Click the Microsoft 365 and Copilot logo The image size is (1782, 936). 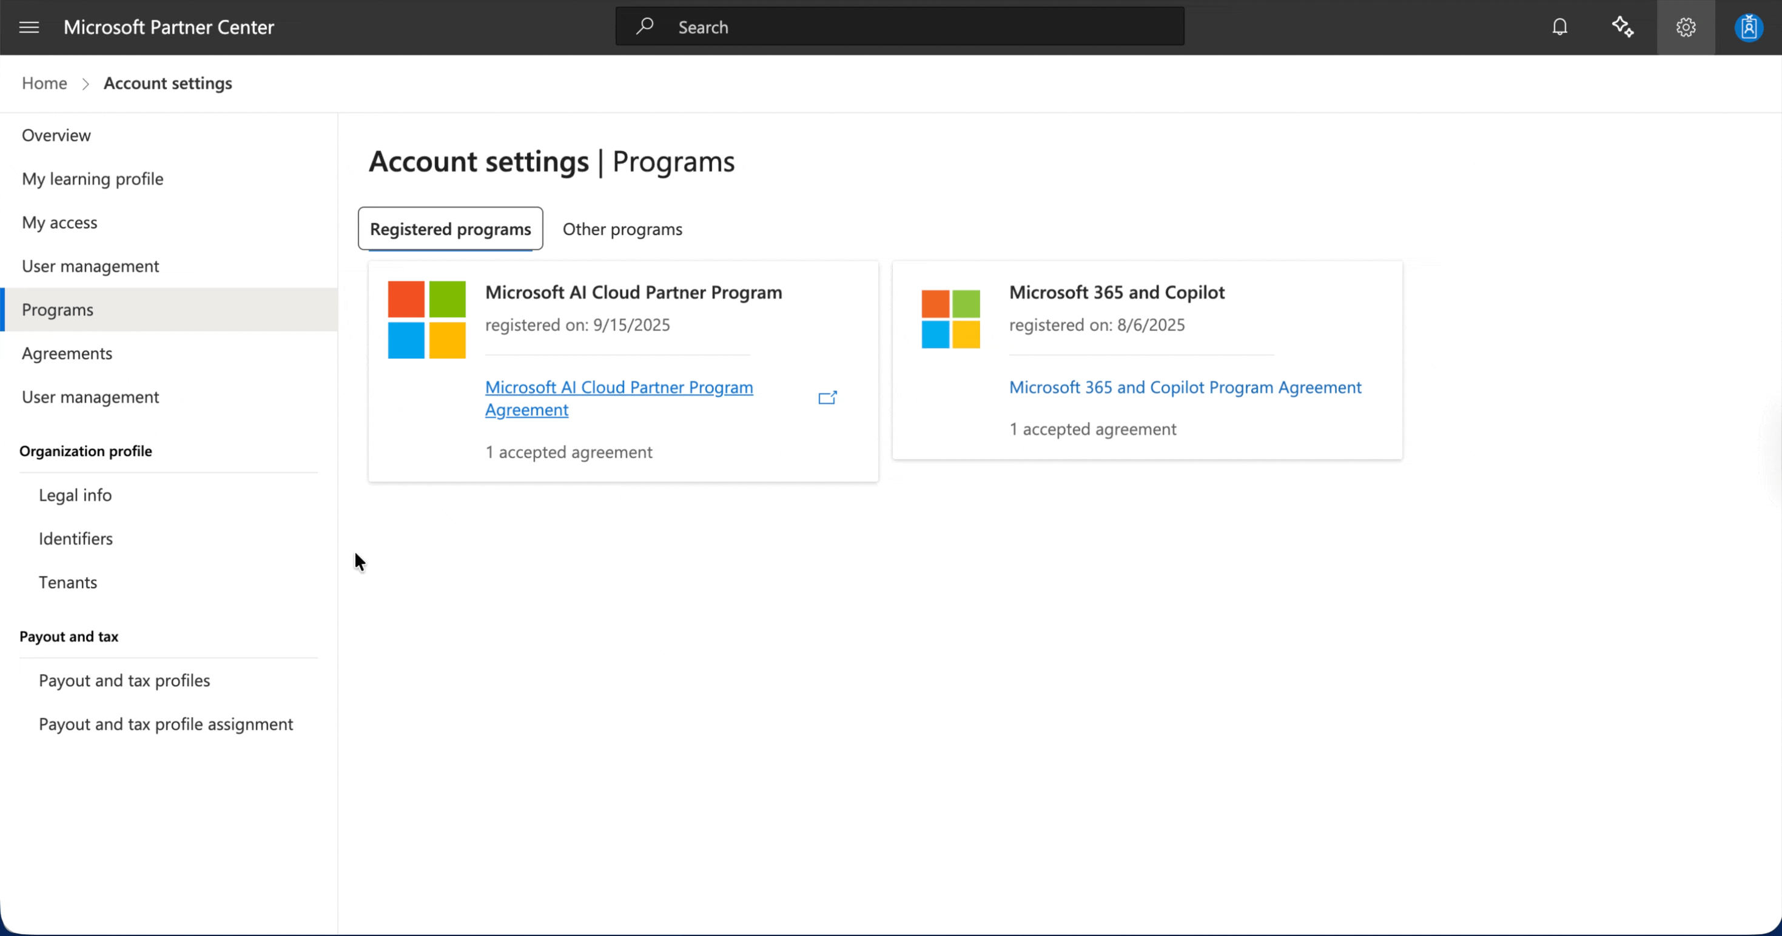[950, 319]
